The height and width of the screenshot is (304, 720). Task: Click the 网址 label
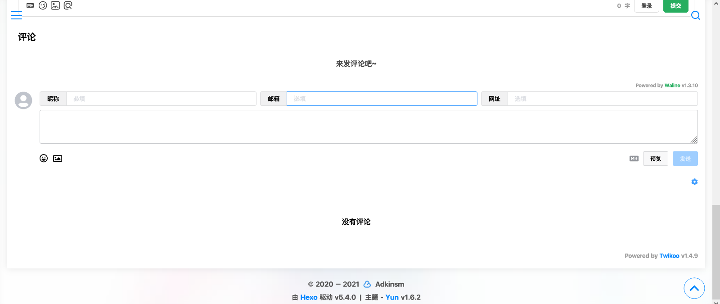click(x=495, y=99)
